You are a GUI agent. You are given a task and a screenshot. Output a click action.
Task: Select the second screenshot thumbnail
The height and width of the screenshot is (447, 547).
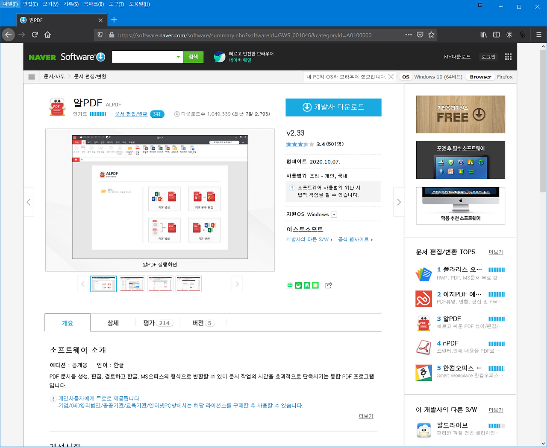[x=132, y=284]
